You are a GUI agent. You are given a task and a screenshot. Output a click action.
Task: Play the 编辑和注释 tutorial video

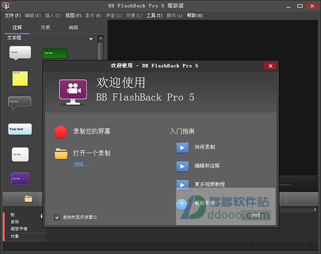pyautogui.click(x=182, y=166)
